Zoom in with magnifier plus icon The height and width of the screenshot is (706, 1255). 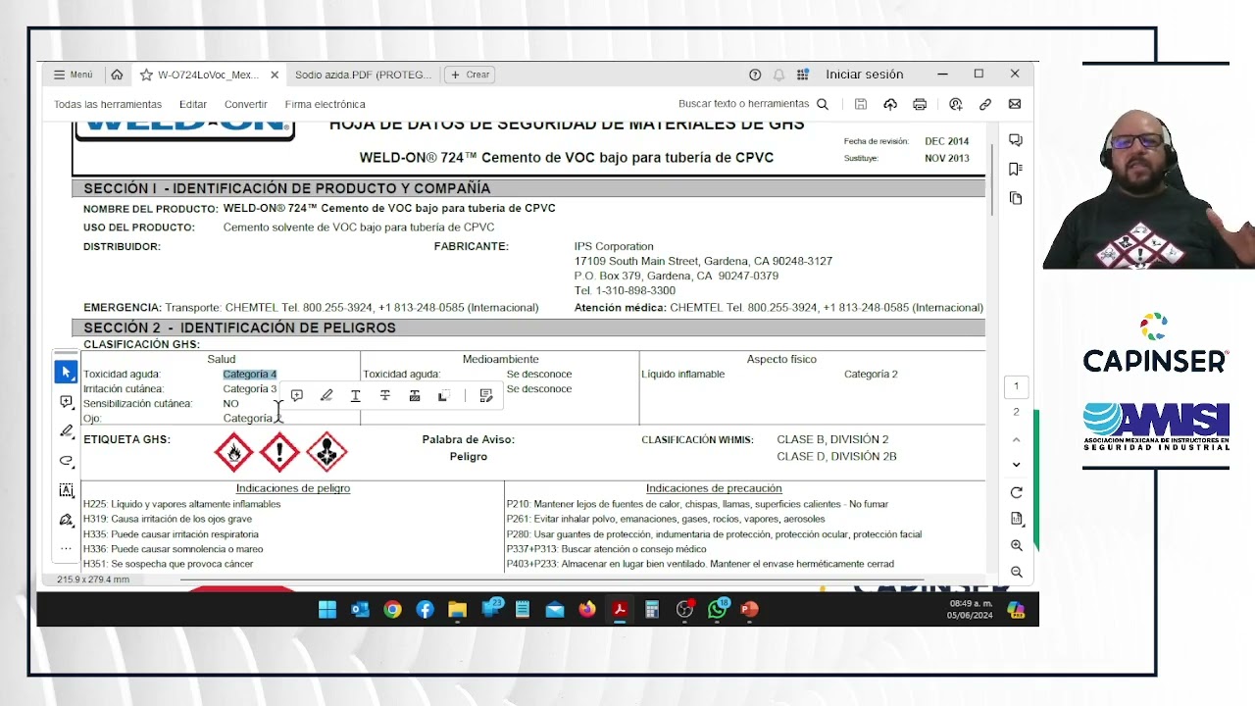(x=1016, y=545)
